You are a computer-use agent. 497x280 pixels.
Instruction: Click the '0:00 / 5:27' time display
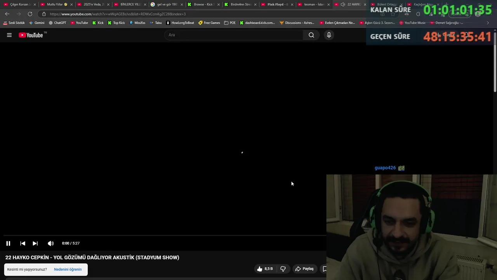coord(71,243)
